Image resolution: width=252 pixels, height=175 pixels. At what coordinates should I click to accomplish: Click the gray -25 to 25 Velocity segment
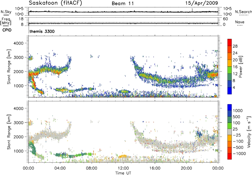pyautogui.click(x=230, y=132)
